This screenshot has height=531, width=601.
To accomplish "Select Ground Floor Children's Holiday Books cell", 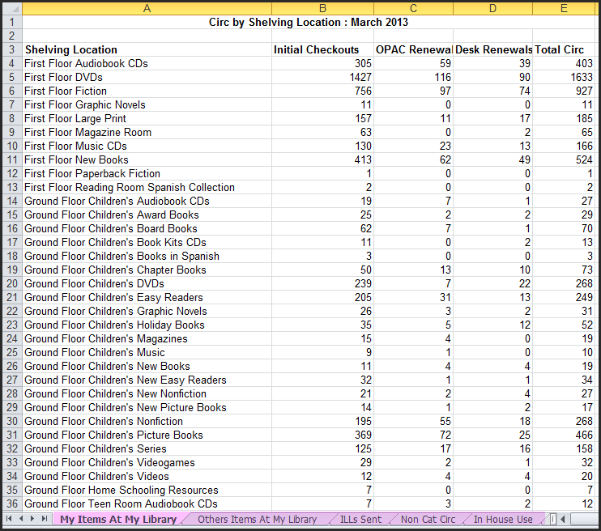I will (x=147, y=325).
